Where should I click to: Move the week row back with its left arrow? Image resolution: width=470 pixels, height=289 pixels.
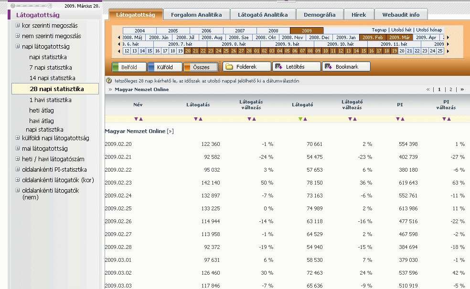pos(119,44)
